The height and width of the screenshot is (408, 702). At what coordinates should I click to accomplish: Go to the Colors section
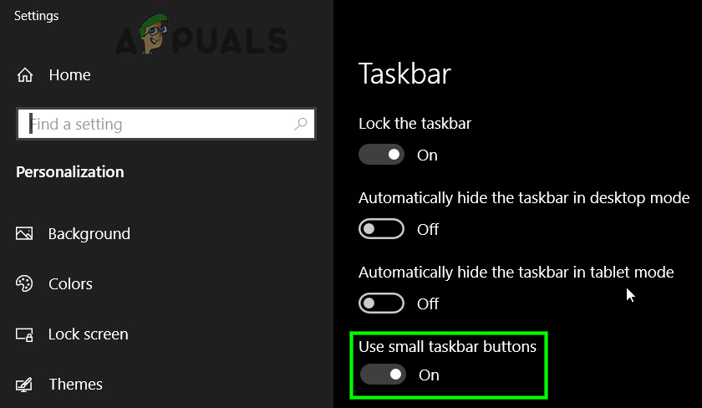click(70, 284)
